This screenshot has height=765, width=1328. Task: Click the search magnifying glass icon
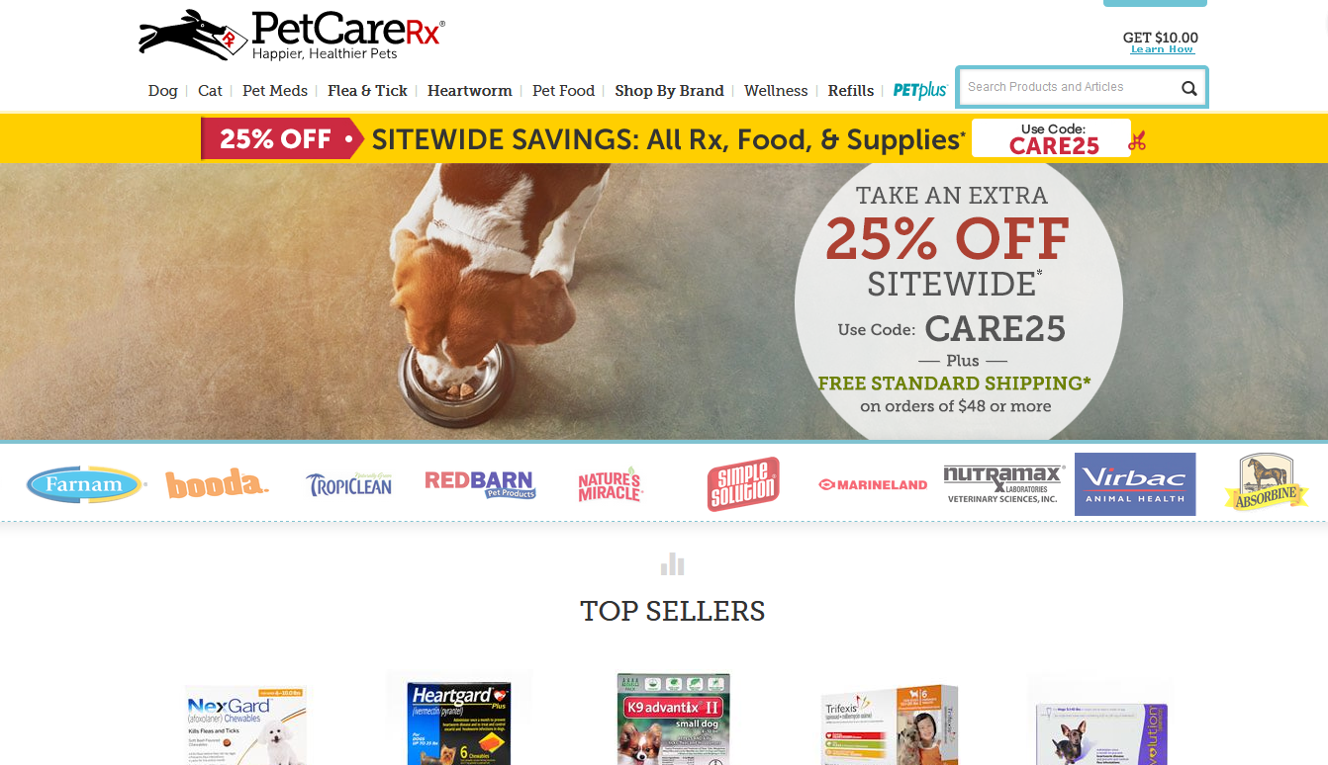coord(1188,88)
